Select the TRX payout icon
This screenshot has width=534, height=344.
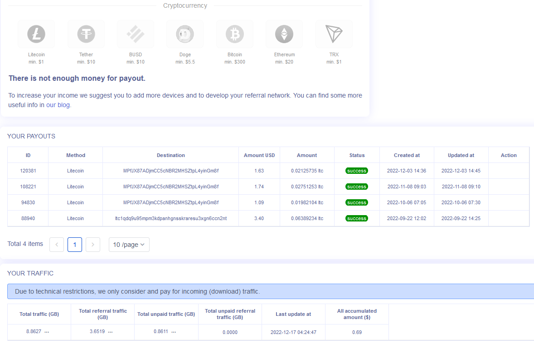coord(334,34)
